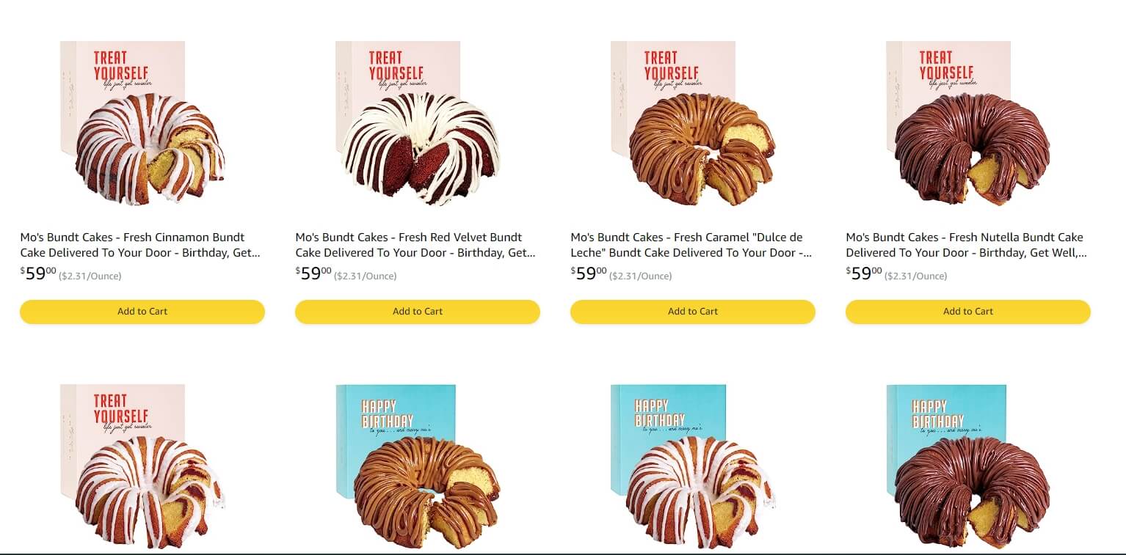Viewport: 1126px width, 555px height.
Task: Add the Nutella Bundt Cake to cart
Action: (x=968, y=312)
